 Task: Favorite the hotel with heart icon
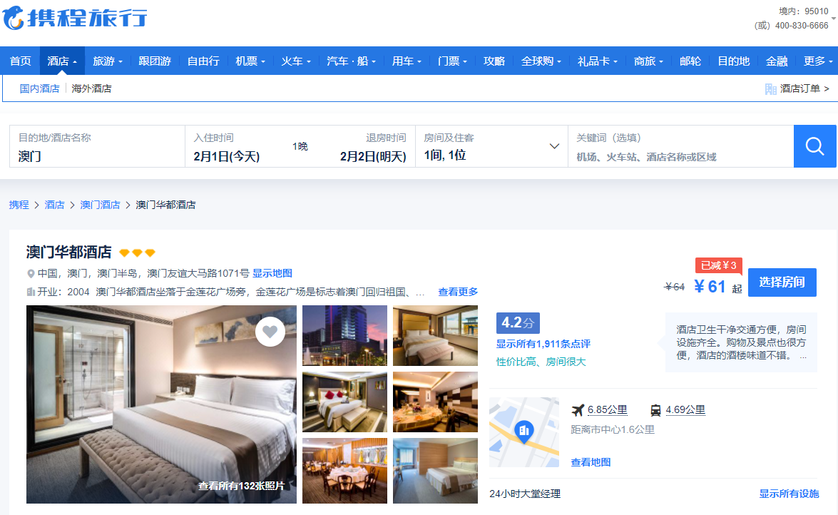[x=270, y=332]
